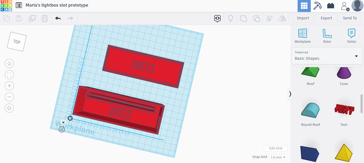The height and width of the screenshot is (163, 364).
Task: Open the Snap Grid 1.0 mm dropdown
Action: click(278, 157)
